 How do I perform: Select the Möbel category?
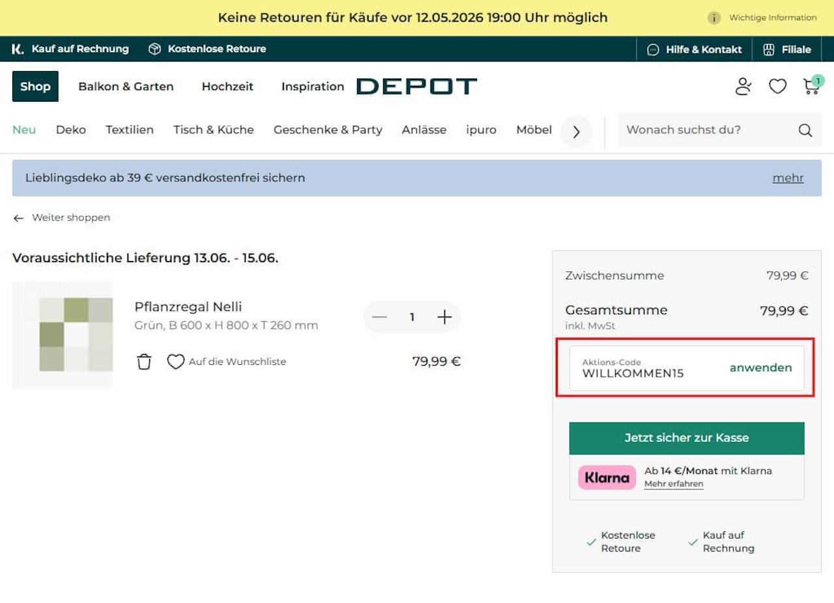pos(534,130)
